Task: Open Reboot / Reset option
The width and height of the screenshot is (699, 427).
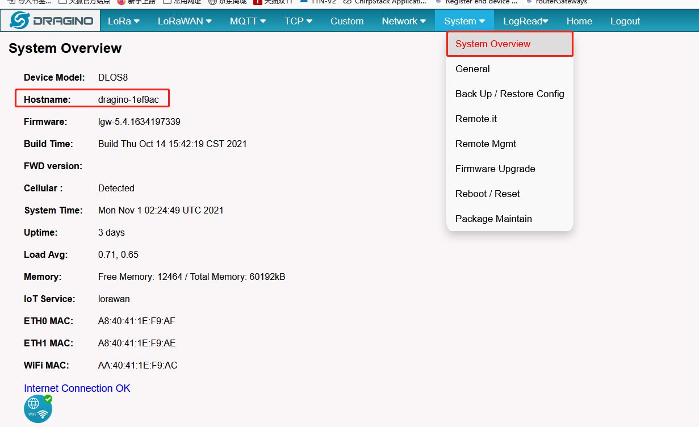Action: point(510,194)
